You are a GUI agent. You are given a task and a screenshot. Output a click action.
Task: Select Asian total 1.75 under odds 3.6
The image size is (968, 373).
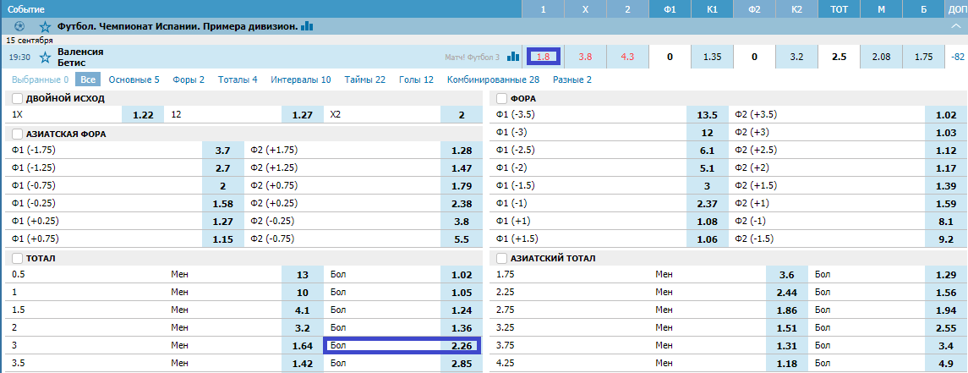point(787,275)
